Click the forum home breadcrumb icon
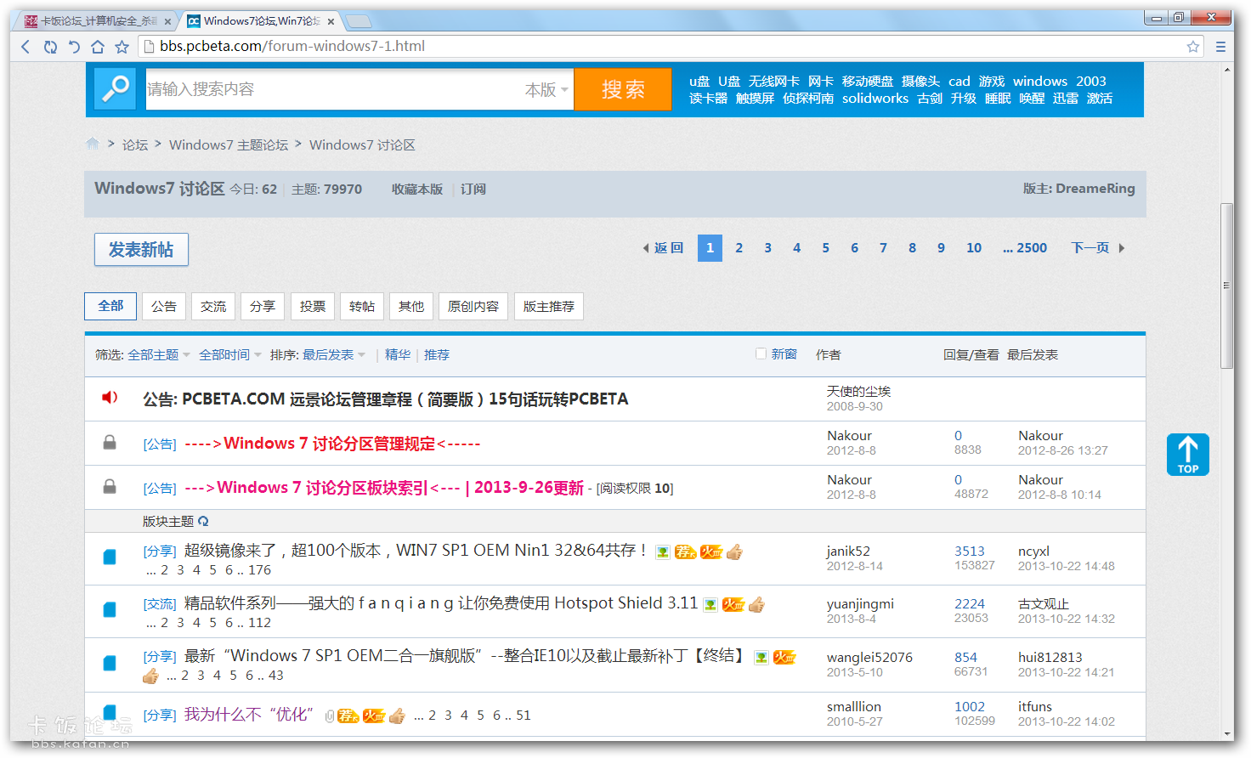Image resolution: width=1251 pixels, height=758 pixels. pos(93,144)
